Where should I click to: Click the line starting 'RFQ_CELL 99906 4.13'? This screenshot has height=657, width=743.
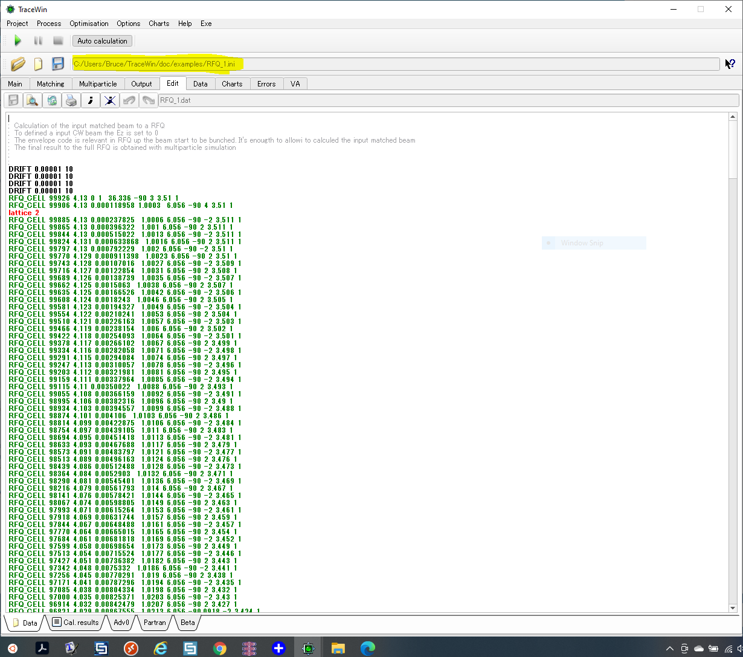click(120, 206)
